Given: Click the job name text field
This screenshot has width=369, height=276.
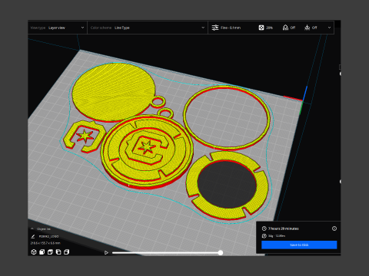Looking at the screenshot, I should 48,236.
